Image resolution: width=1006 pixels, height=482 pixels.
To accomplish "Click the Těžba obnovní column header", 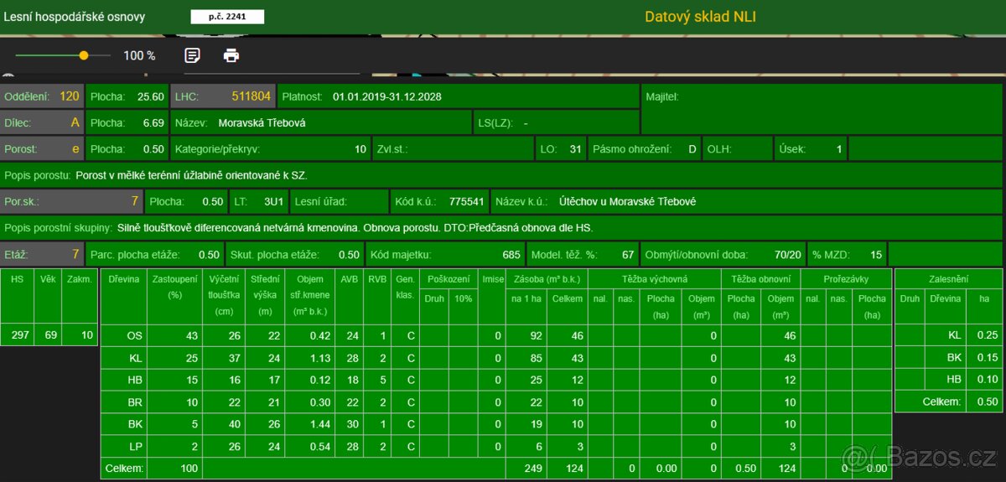I will [x=761, y=278].
